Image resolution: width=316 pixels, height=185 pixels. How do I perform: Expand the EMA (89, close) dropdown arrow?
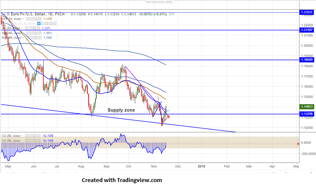(x=23, y=37)
